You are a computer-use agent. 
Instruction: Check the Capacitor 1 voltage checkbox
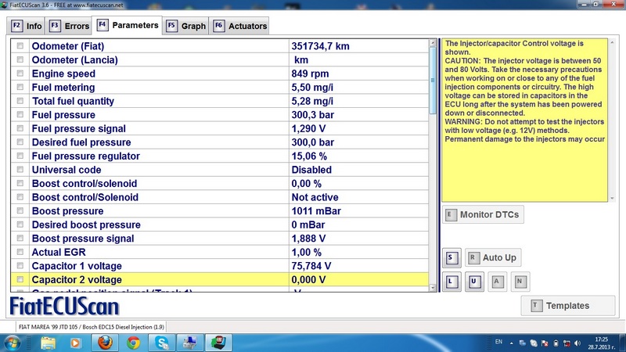click(20, 266)
